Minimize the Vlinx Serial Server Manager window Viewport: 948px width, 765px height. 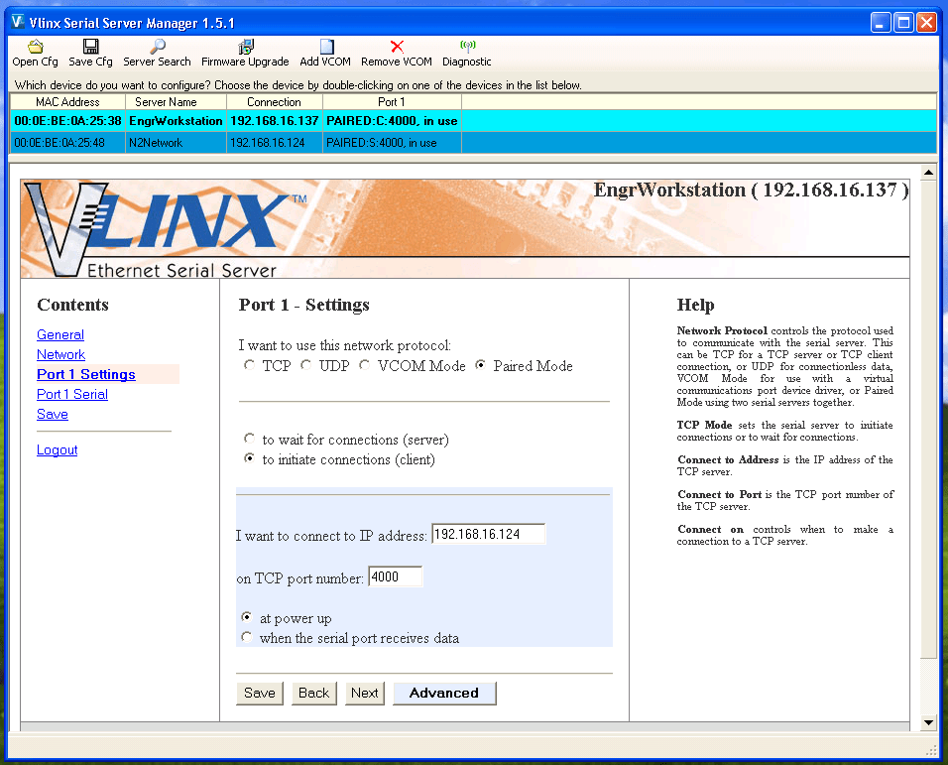tap(881, 23)
